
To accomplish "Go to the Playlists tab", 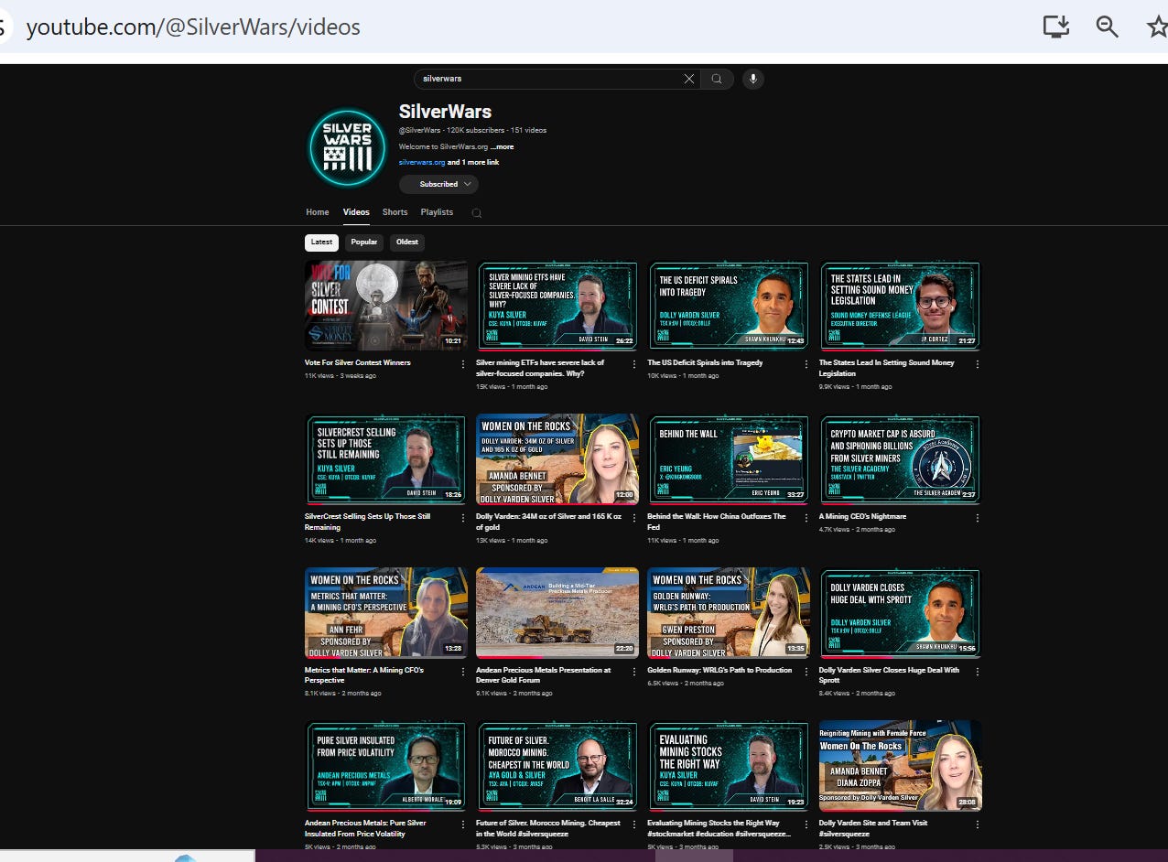I will 437,212.
